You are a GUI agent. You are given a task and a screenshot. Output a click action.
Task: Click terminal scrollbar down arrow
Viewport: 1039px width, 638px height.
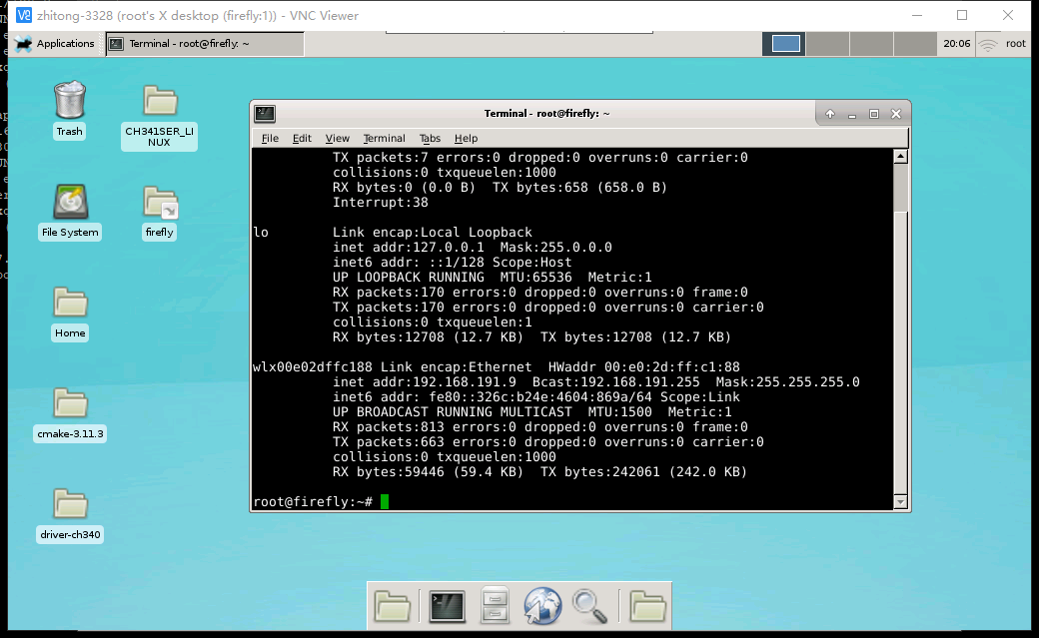tap(900, 502)
